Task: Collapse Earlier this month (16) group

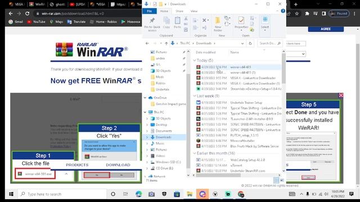Action: coord(195,153)
